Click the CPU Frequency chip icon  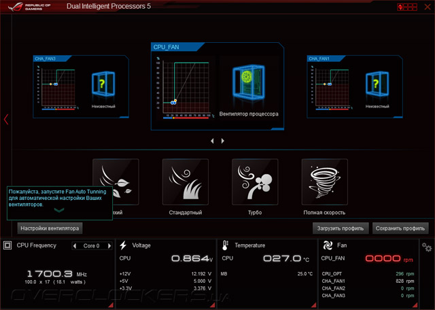(7, 245)
